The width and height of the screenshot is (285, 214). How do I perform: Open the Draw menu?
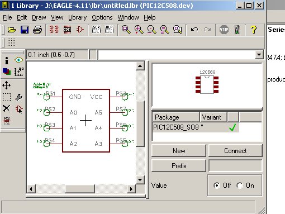[x=39, y=17]
